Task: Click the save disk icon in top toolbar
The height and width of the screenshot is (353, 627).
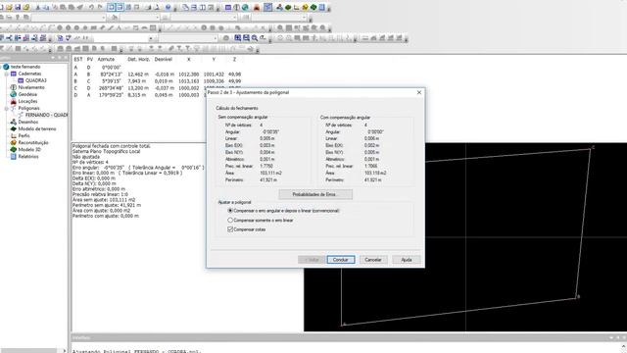Action: click(18, 7)
